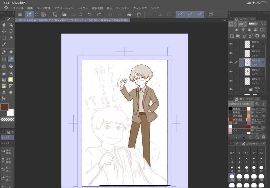Image resolution: width=270 pixels, height=188 pixels.
Task: Click the layer opacity 70 stepper arrows
Action: (x=265, y=24)
